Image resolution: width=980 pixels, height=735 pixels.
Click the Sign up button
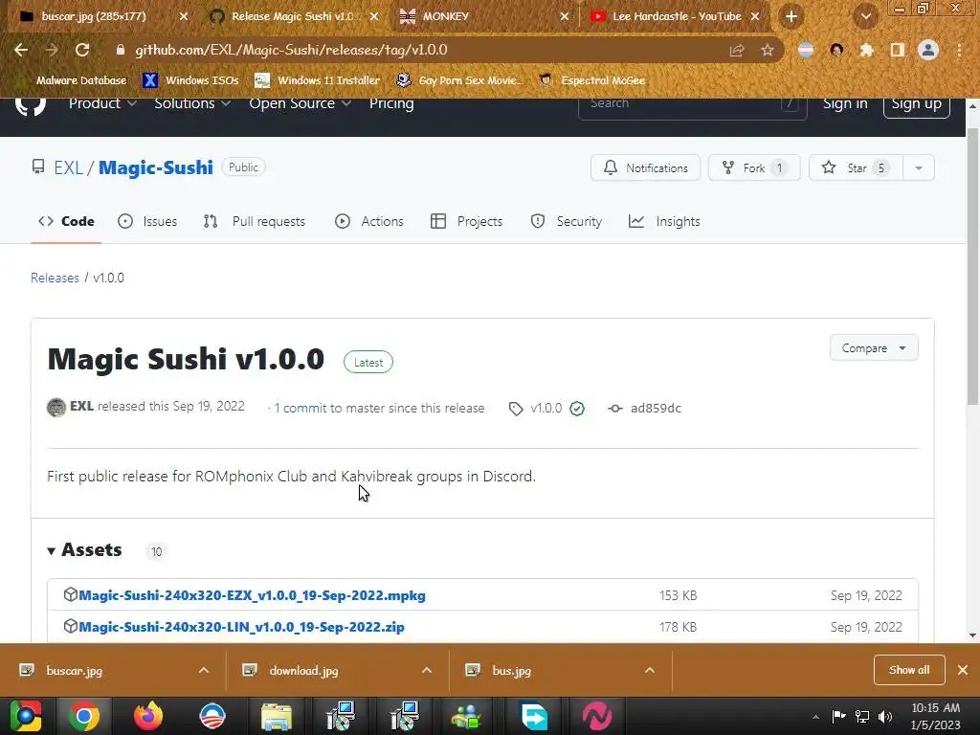pyautogui.click(x=916, y=104)
